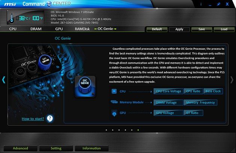This screenshot has height=153, width=236.
Task: Click the Apply button
Action: [179, 29]
